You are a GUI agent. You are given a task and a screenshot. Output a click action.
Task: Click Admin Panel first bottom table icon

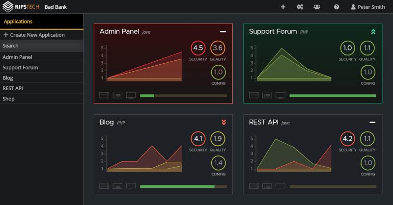[104, 95]
